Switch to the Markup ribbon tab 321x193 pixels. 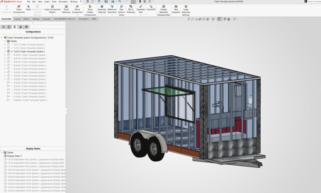point(36,19)
